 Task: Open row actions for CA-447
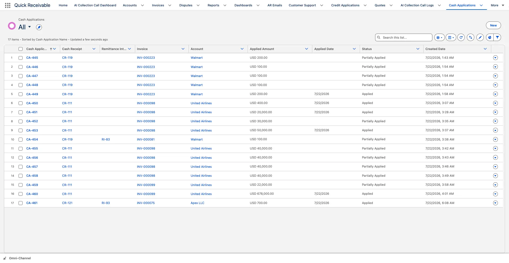point(495,76)
